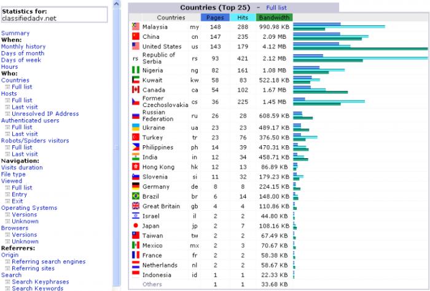This screenshot has width=430, height=291.
Task: Click the blue Pages column header
Action: click(x=215, y=18)
